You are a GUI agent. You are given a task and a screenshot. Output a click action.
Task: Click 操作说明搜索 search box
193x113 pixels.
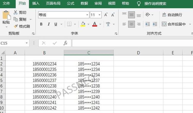tap(155, 4)
